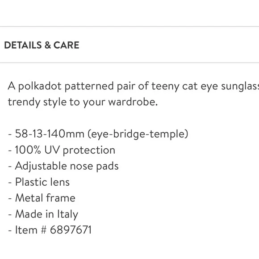
Task: Click the polkadot patterned sunglasses description line
Action: tap(134, 86)
